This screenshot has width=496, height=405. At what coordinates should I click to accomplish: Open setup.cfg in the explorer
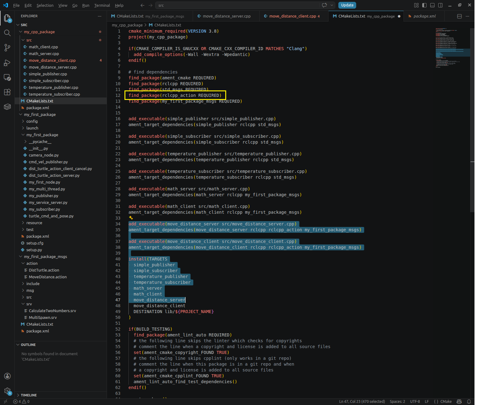35,243
